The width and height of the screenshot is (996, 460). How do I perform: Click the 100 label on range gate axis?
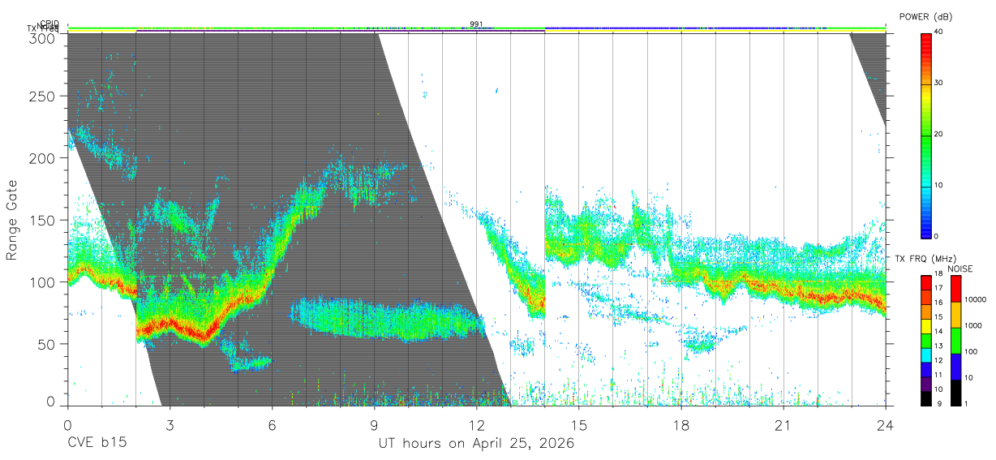43,282
